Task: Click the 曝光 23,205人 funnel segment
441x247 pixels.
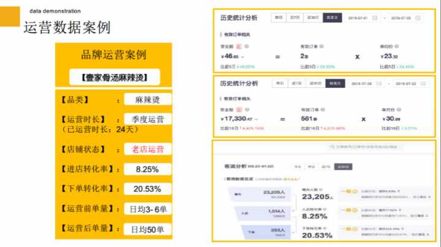Action: pyautogui.click(x=260, y=194)
